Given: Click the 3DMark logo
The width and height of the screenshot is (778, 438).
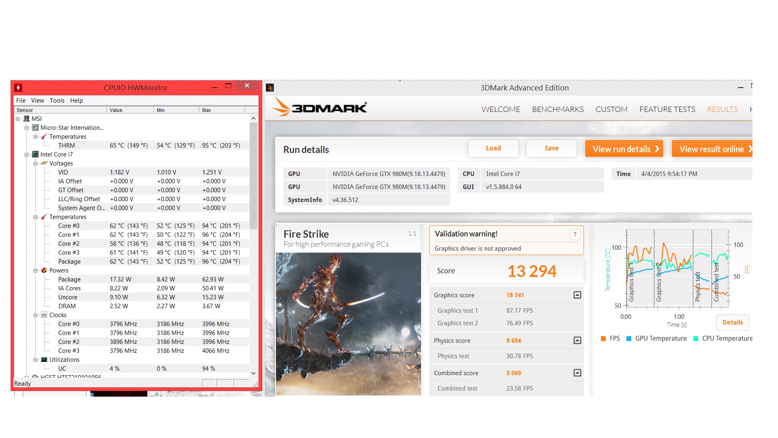Looking at the screenshot, I should (x=320, y=107).
